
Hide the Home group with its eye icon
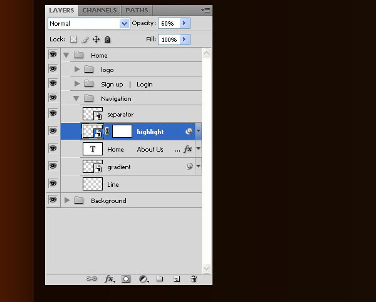tap(53, 55)
